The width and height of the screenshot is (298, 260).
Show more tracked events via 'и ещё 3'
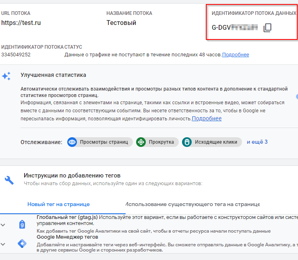tap(257, 142)
